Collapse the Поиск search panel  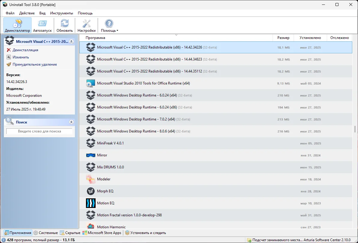(x=71, y=122)
